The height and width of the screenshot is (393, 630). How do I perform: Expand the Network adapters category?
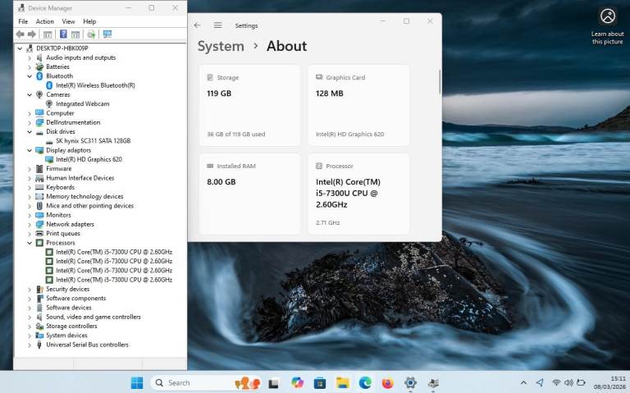coord(30,224)
